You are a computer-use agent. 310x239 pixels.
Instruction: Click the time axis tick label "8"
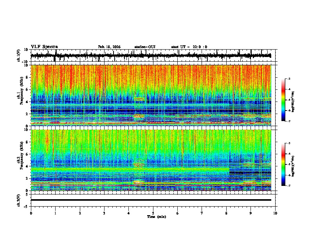pyautogui.click(x=226, y=213)
